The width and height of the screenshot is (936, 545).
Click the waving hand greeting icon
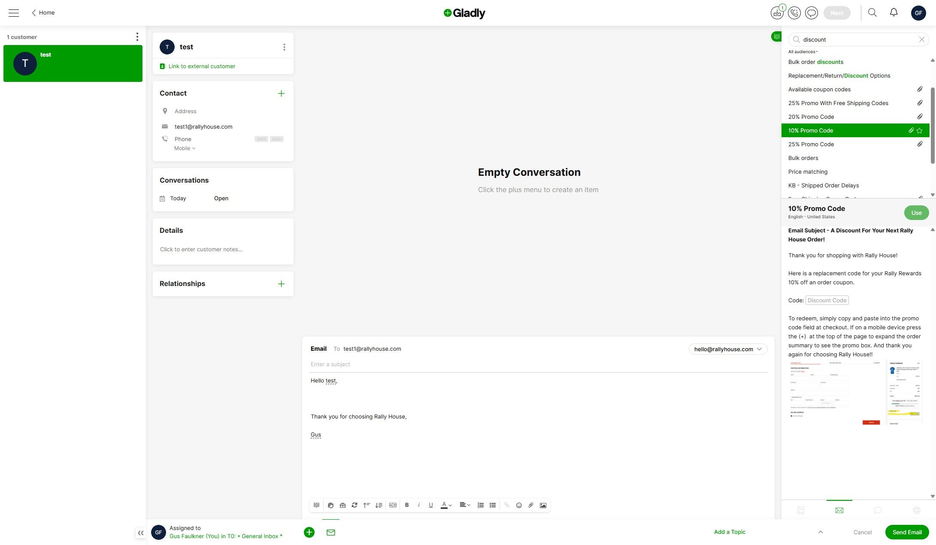tap(330, 505)
